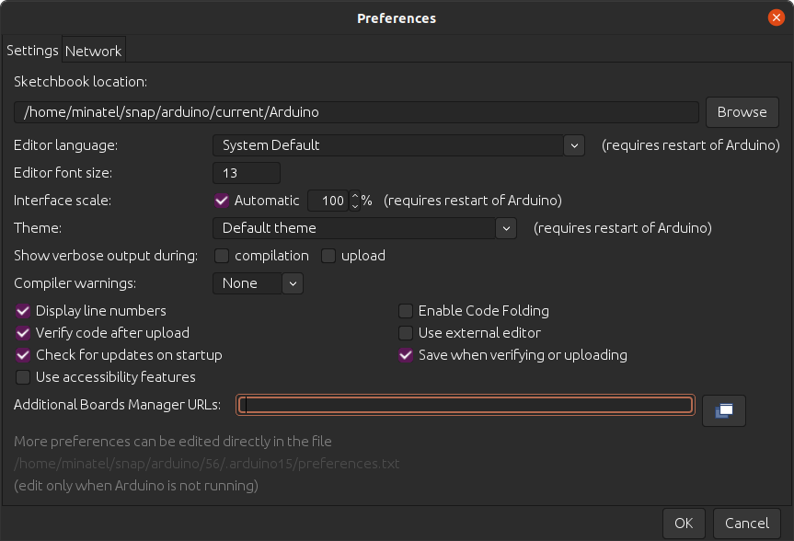Enable Use accessibility features

pyautogui.click(x=22, y=377)
